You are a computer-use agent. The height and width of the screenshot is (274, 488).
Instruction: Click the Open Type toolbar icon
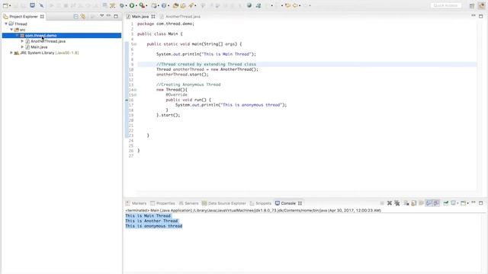(175, 5)
